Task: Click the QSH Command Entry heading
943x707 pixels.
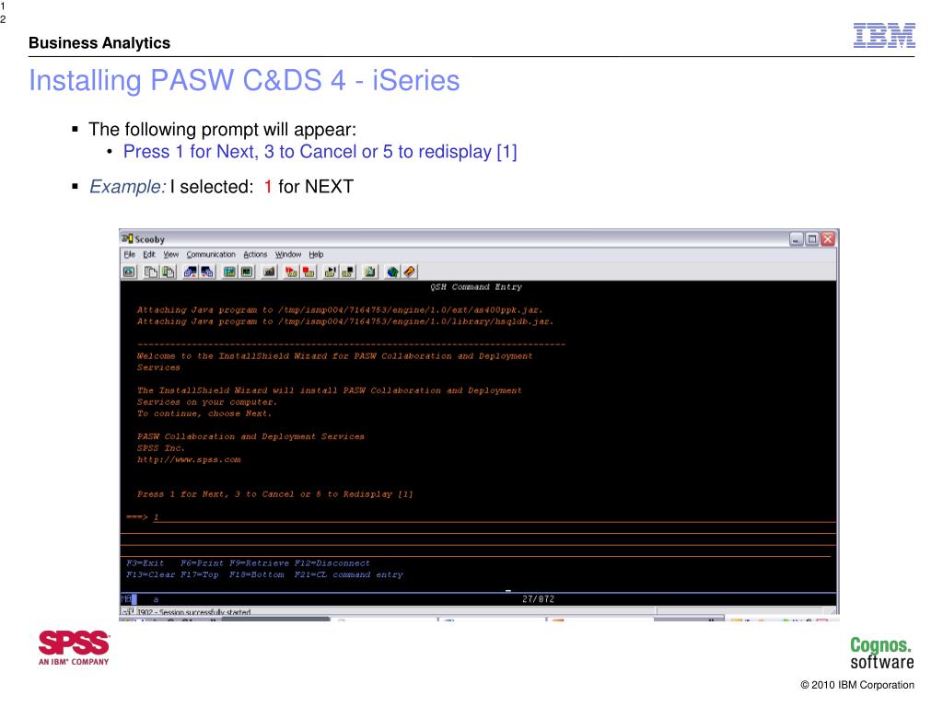Action: tap(476, 287)
